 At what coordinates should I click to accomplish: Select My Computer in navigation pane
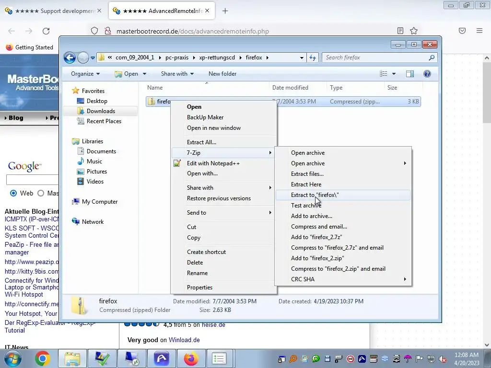tap(100, 202)
